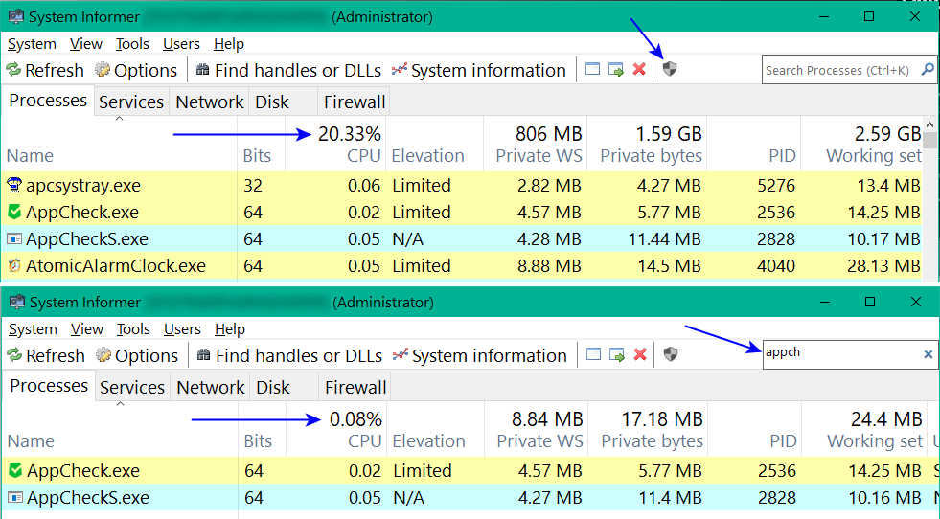Click the Refresh icon in the bottom window
940x519 pixels.
pyautogui.click(x=14, y=355)
